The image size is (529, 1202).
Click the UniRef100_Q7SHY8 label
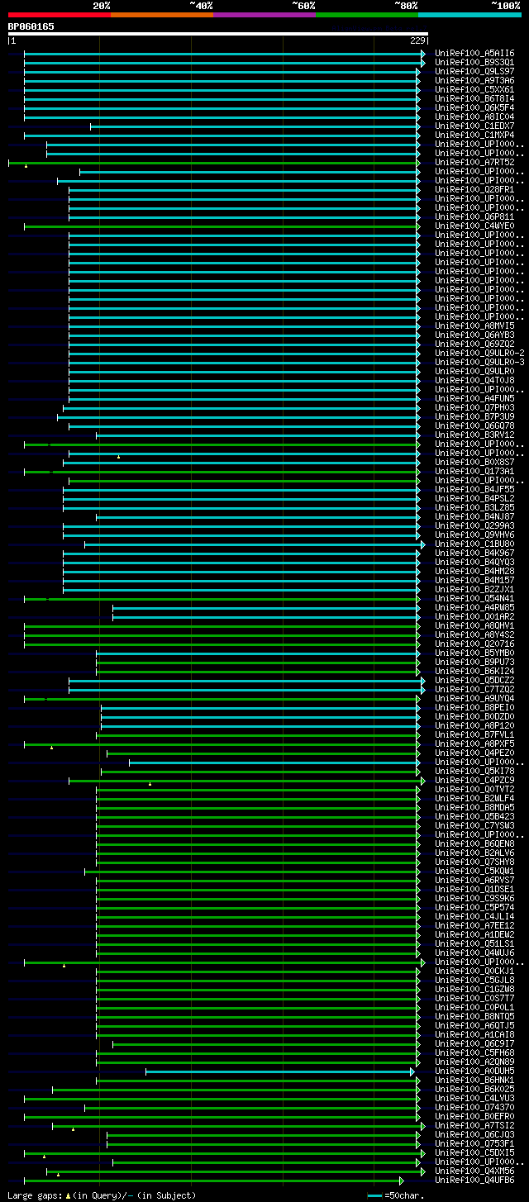point(474,862)
